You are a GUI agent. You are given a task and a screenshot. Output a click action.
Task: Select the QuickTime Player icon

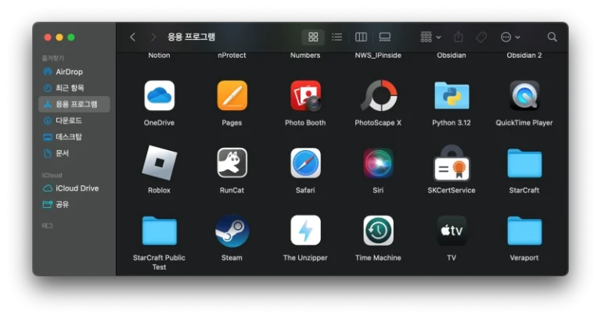point(524,96)
